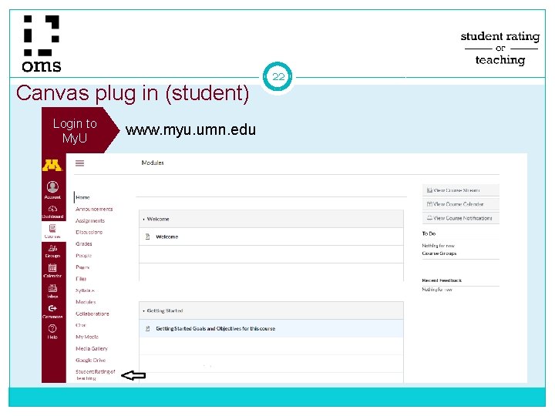Open Pages in course navigation
This screenshot has height=416, width=555.
[82, 267]
